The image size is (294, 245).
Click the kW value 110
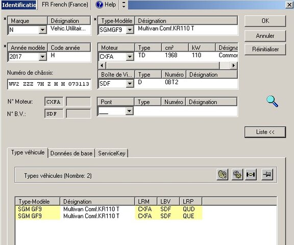pos(197,55)
